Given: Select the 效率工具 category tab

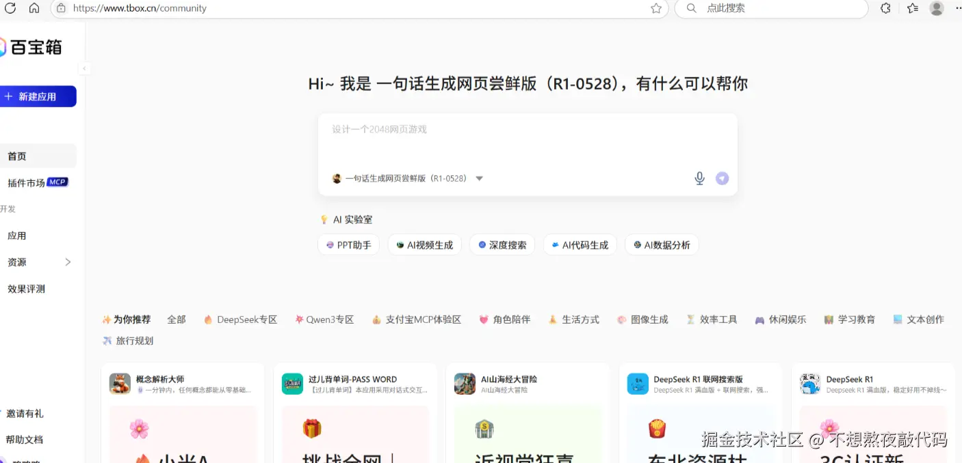Looking at the screenshot, I should point(712,320).
